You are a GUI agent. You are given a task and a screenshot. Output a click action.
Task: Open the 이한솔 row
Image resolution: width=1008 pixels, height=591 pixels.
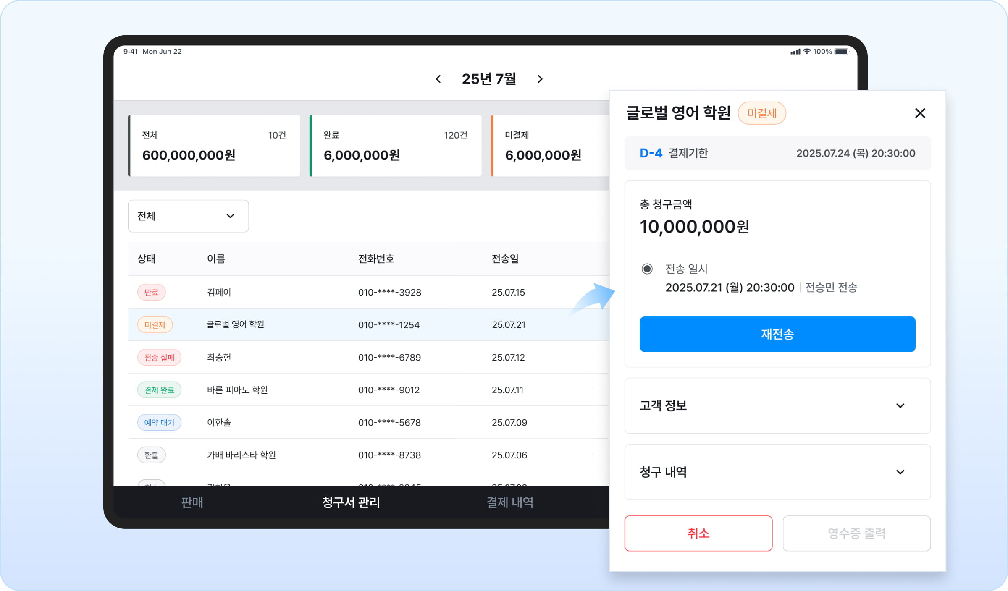[x=369, y=422]
